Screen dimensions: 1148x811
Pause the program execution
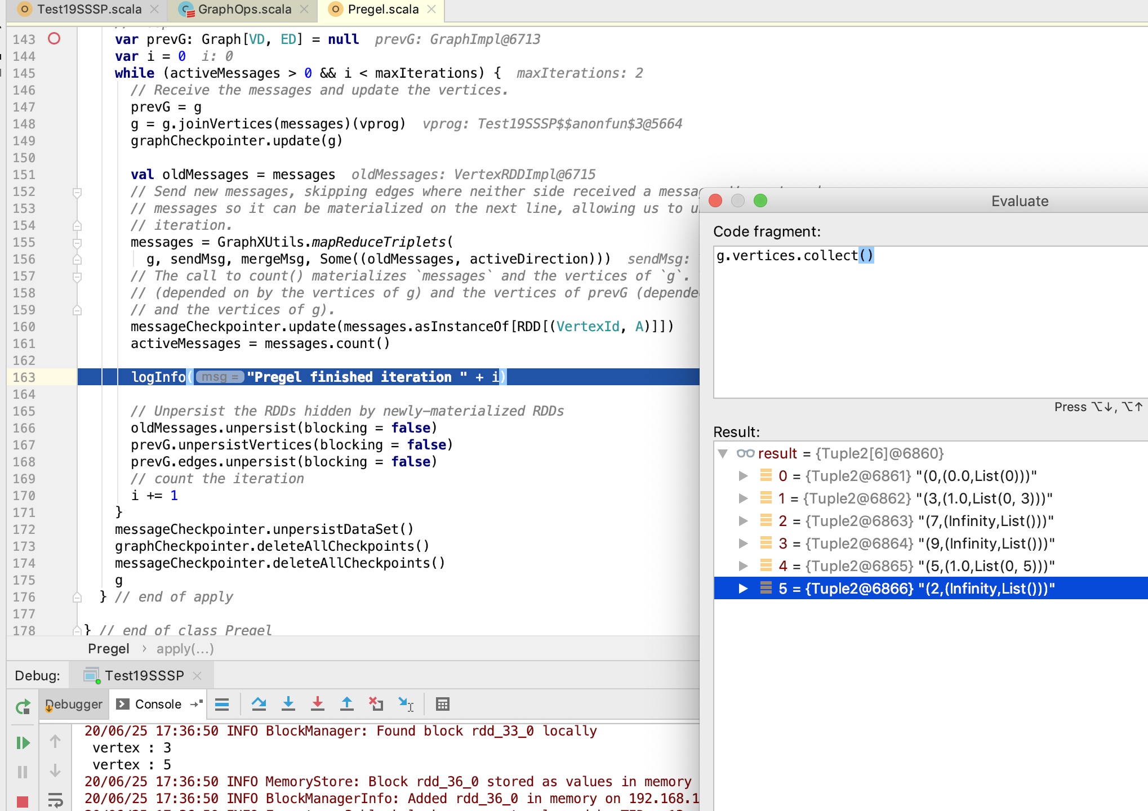pyautogui.click(x=23, y=772)
